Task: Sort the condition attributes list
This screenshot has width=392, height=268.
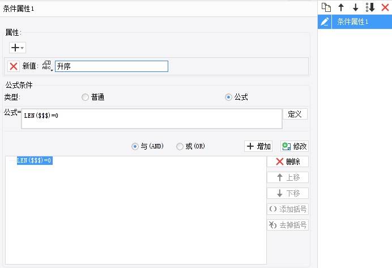Action: [370, 7]
